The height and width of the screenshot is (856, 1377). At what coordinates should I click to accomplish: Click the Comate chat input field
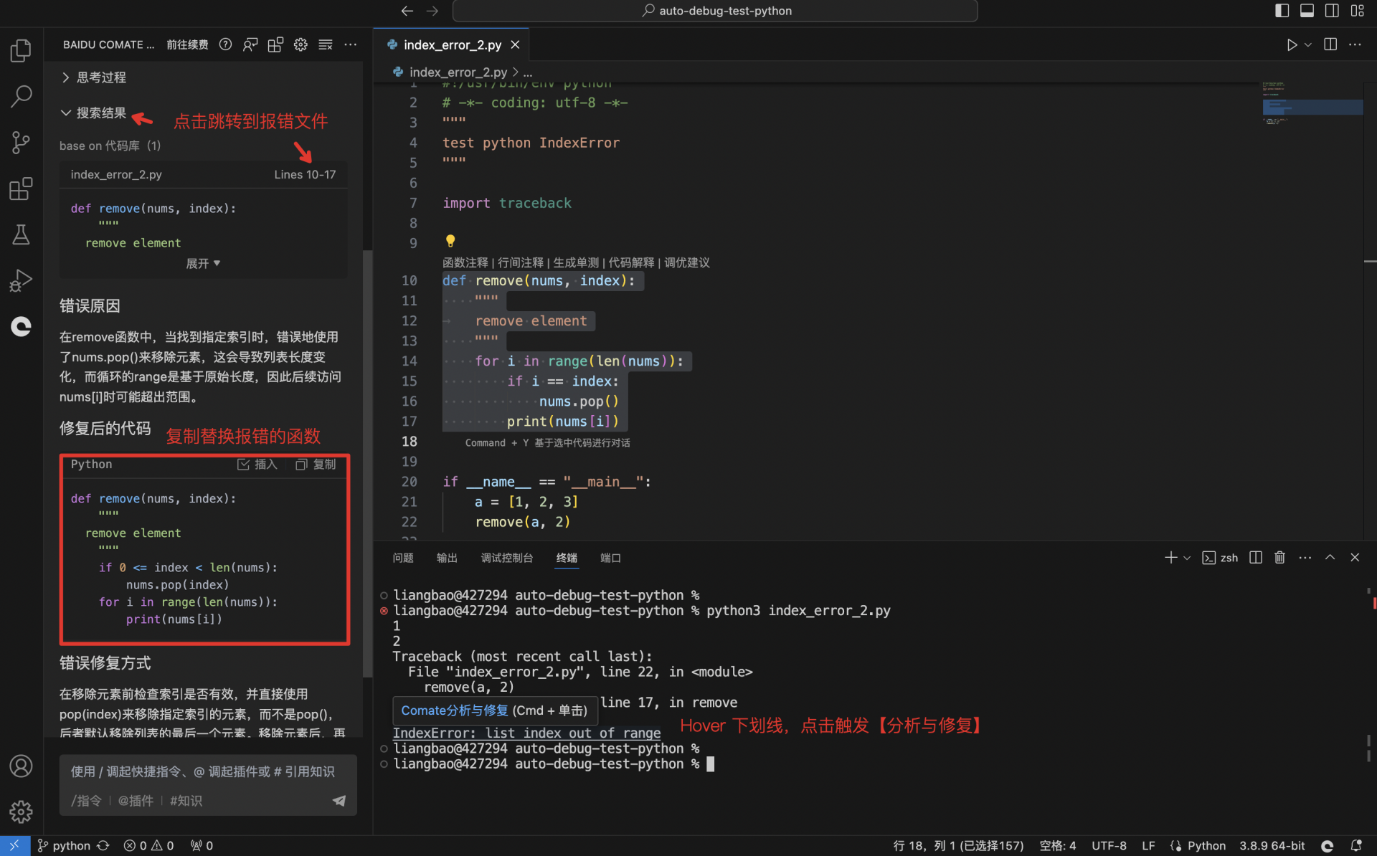tap(208, 772)
